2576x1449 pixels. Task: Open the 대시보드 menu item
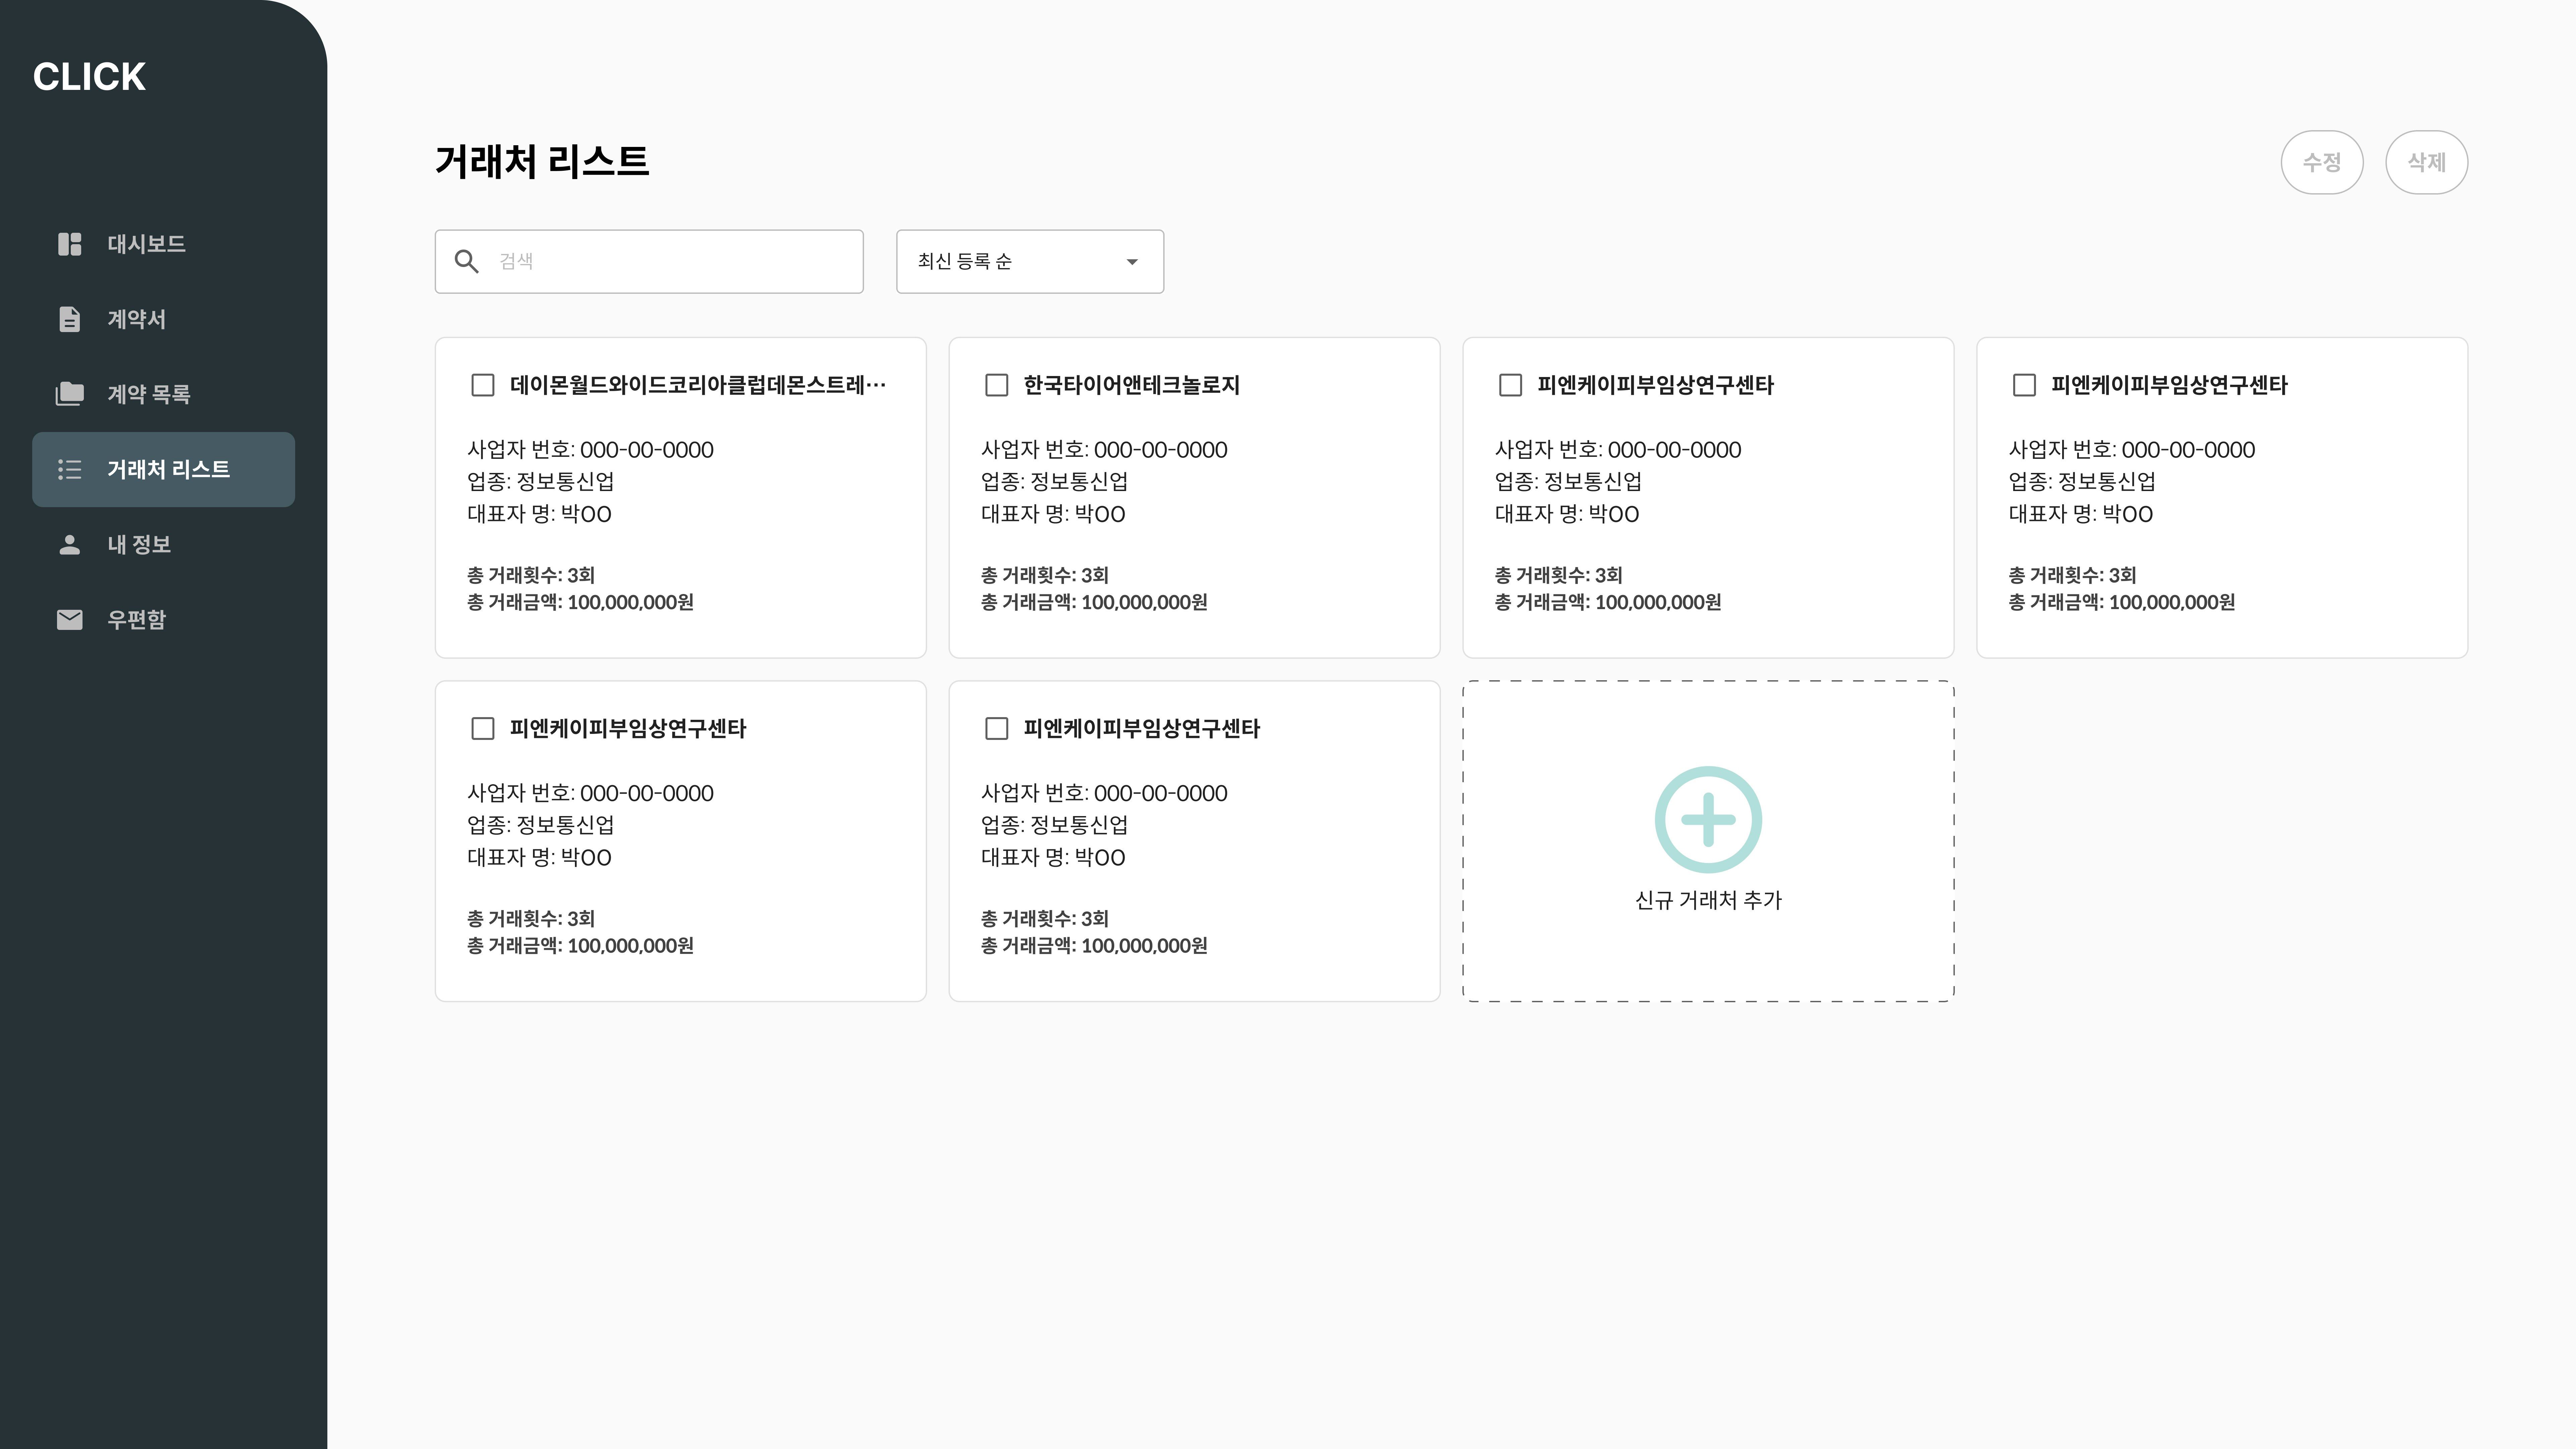click(x=146, y=244)
